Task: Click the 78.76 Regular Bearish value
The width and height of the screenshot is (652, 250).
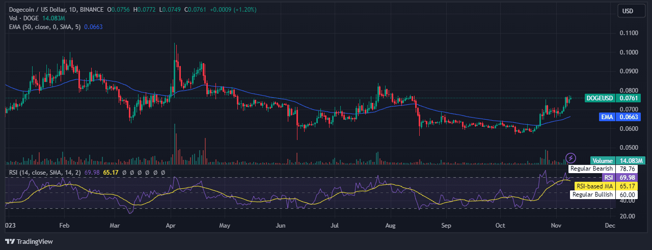Action: (626, 169)
